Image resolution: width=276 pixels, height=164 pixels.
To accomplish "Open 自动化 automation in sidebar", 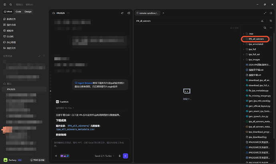I will (x=8, y=37).
